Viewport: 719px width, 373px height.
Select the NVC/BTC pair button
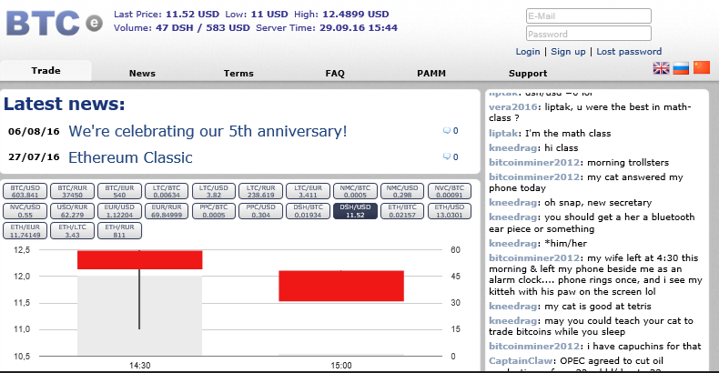pyautogui.click(x=450, y=192)
